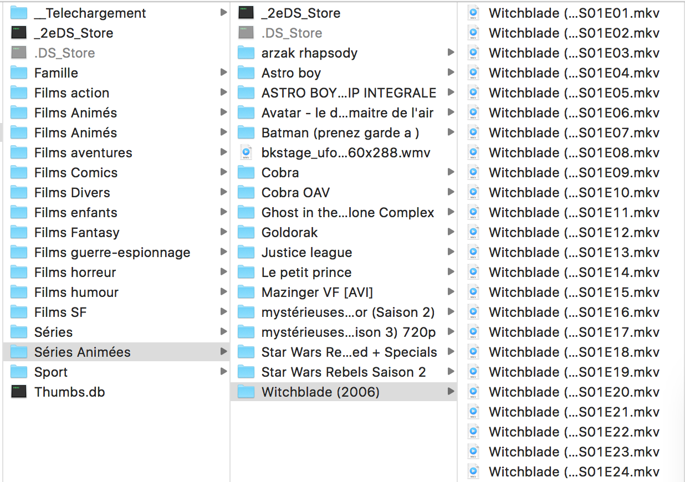Click the Justice league folder icon
Image resolution: width=685 pixels, height=482 pixels.
click(246, 252)
